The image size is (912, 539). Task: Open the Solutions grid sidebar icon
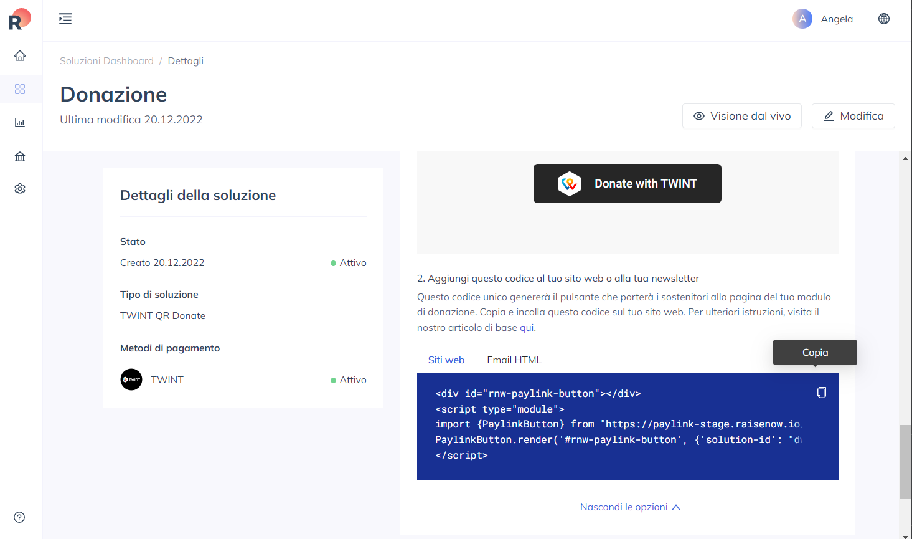point(20,89)
